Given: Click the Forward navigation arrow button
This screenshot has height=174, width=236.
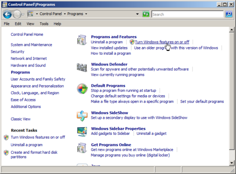Looking at the screenshot, I should point(17,15).
